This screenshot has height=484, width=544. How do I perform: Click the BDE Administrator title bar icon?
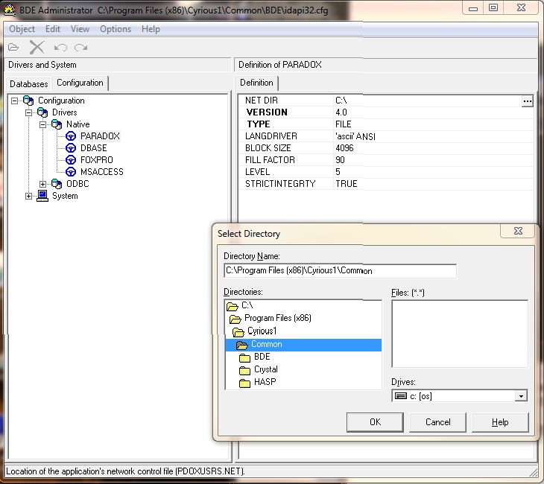pos(10,10)
